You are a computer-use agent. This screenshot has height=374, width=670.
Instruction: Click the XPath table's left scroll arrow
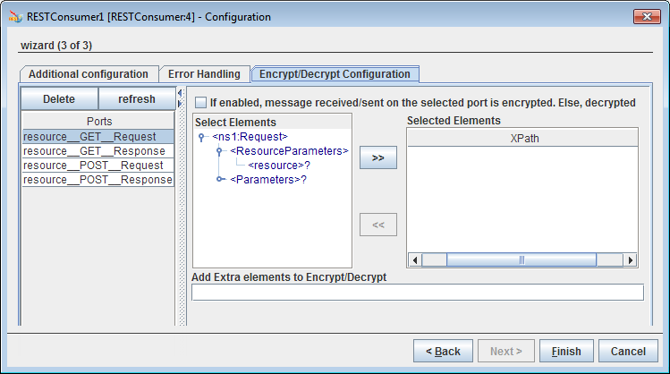pyautogui.click(x=414, y=259)
